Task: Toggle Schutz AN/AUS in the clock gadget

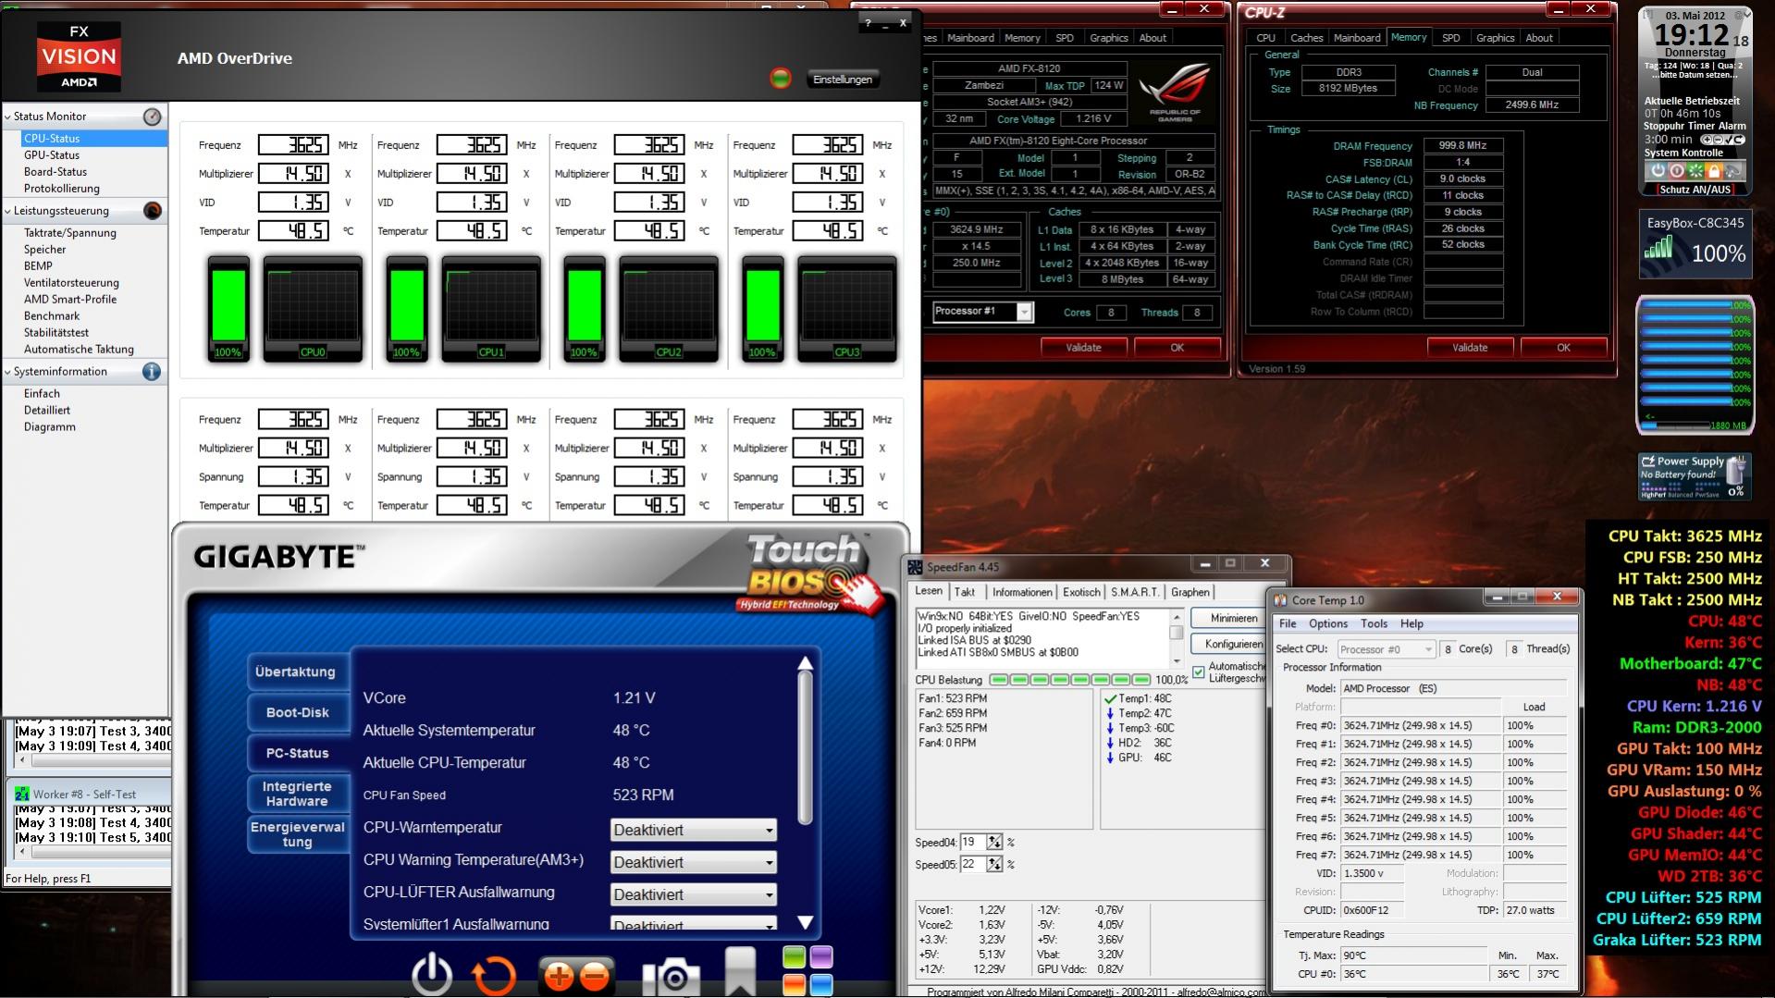Action: [1695, 190]
